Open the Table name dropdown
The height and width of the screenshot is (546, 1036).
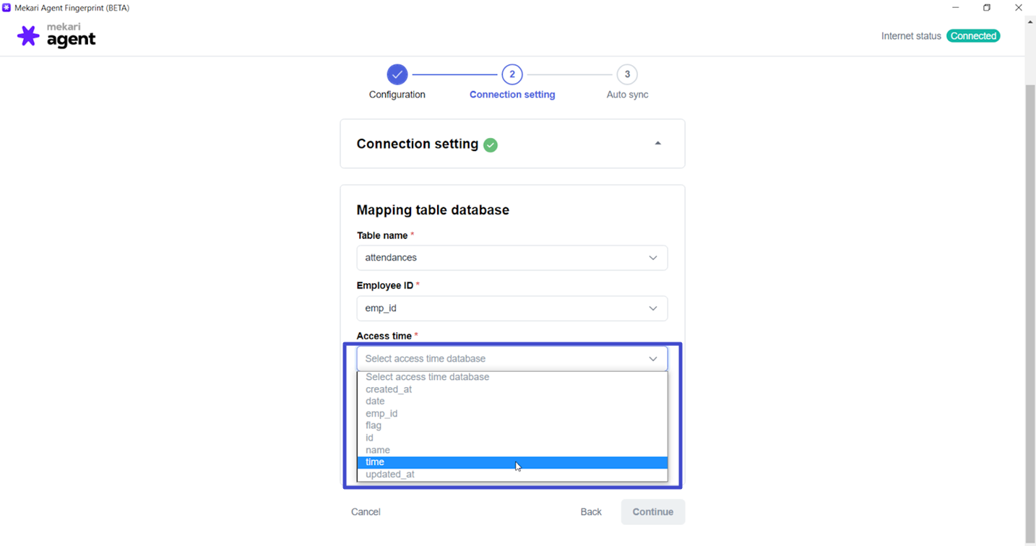click(511, 258)
